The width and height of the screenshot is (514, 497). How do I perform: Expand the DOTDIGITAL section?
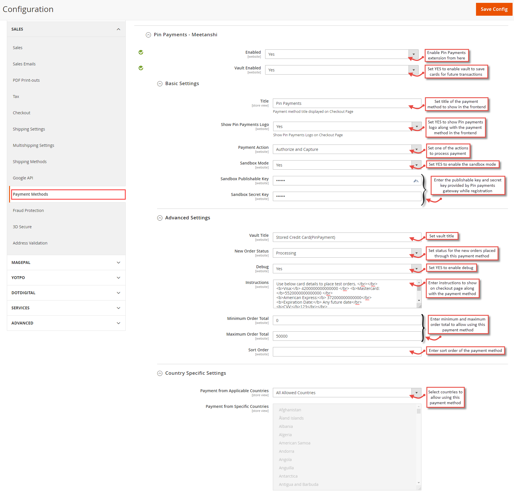tap(66, 293)
